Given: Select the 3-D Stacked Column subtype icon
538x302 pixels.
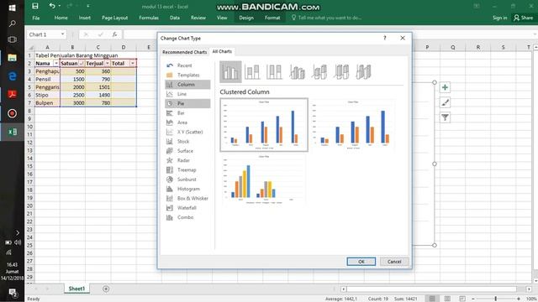Looking at the screenshot, I should (x=319, y=72).
